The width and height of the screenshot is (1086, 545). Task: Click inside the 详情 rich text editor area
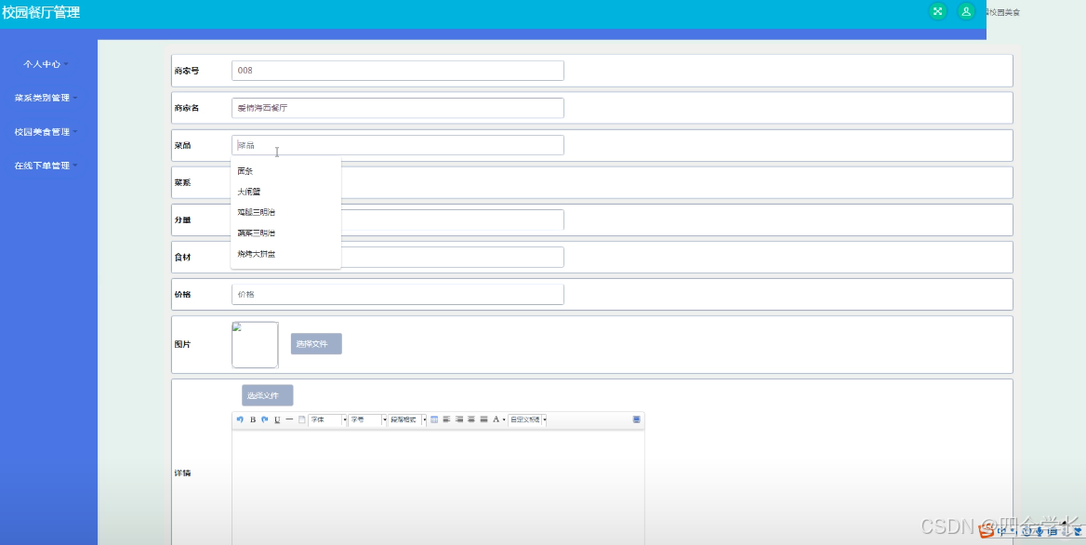pos(439,486)
